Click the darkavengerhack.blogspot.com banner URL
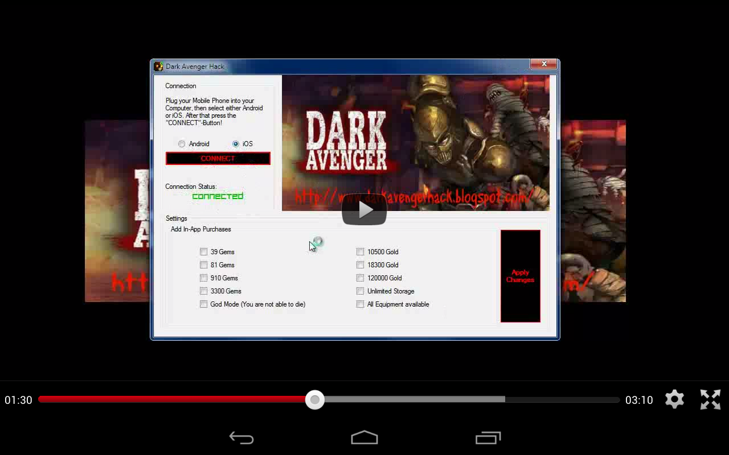 [x=415, y=197]
